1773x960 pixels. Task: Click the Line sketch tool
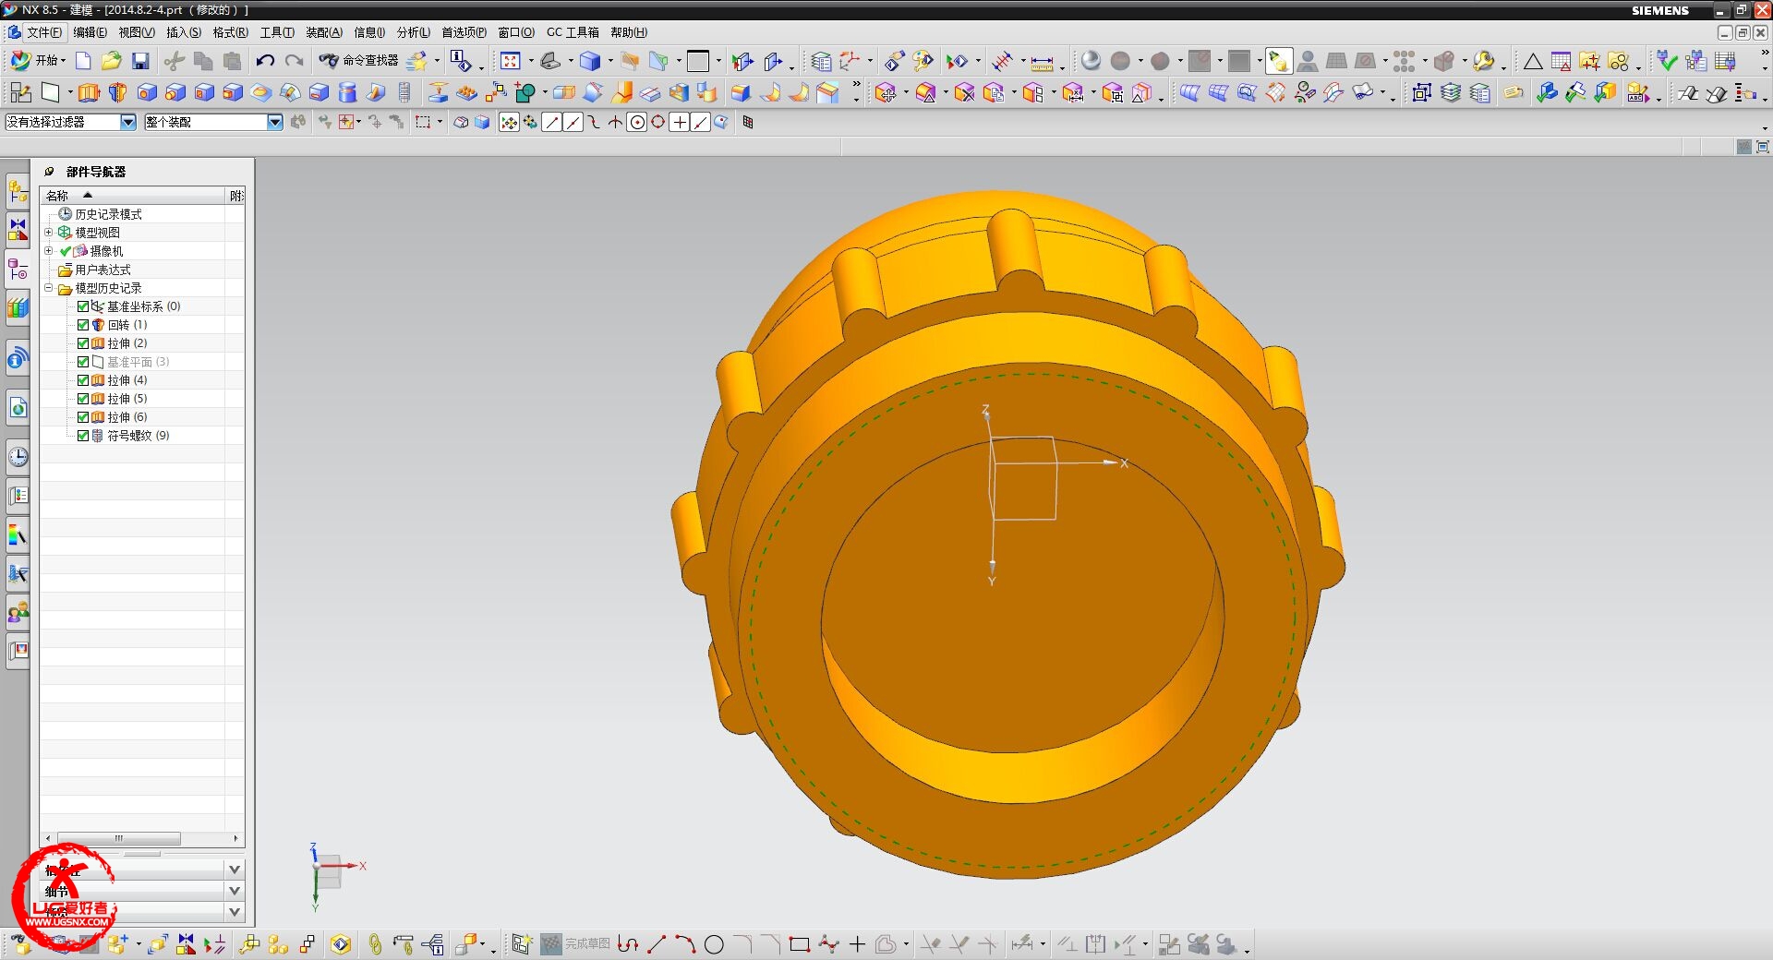(657, 944)
